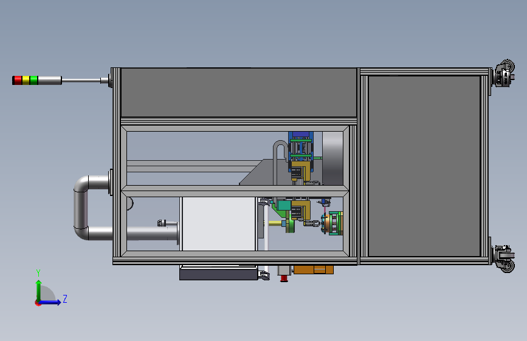Select the yellow-green flange disc
Screen dimensions: 527x341
pos(290,224)
